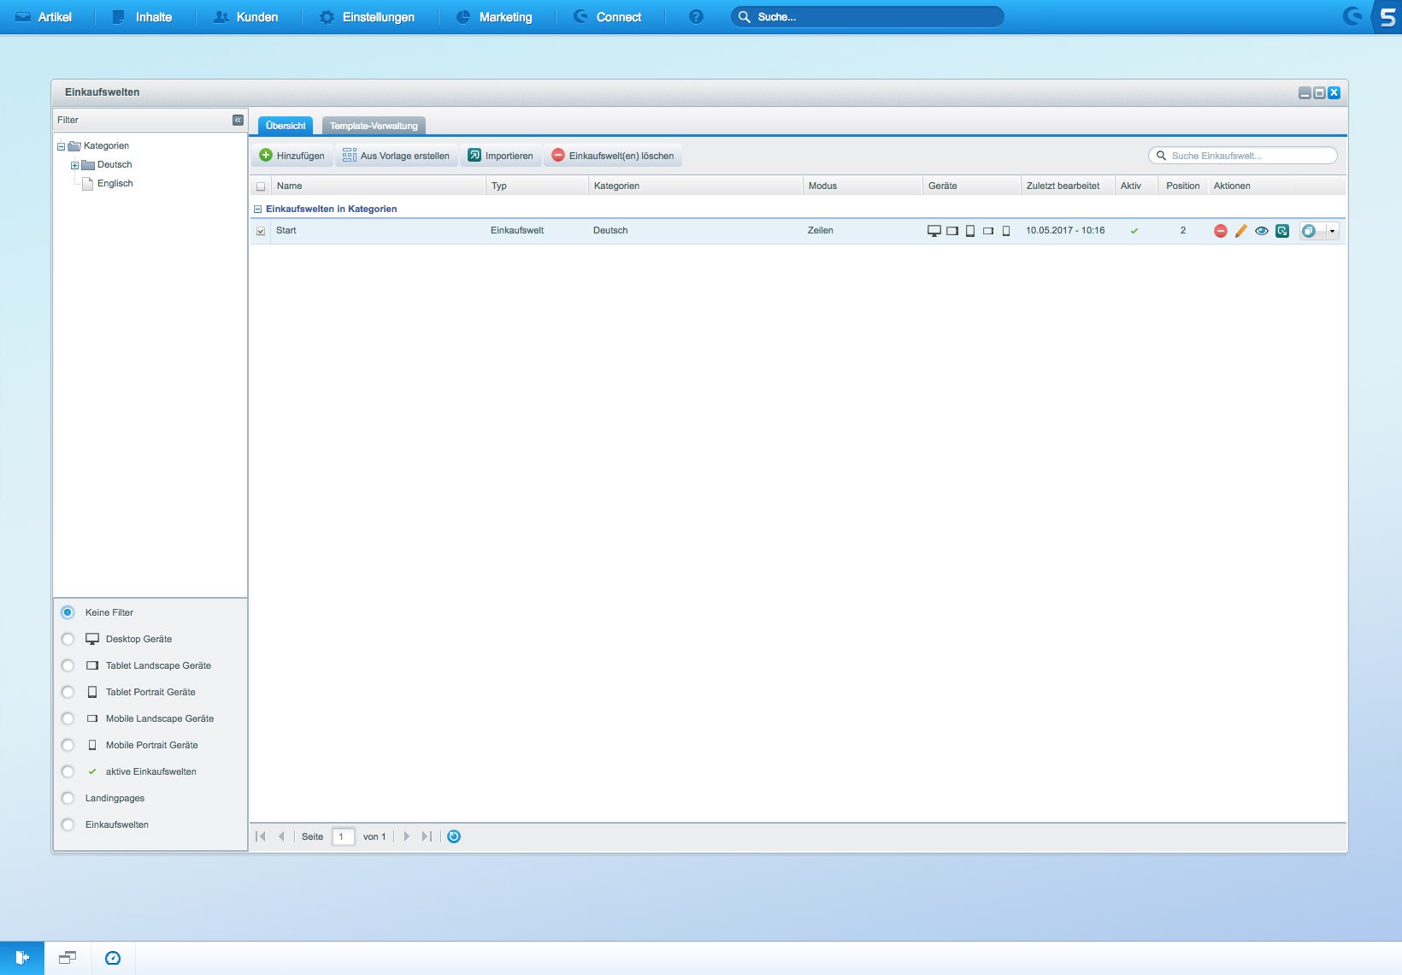This screenshot has width=1402, height=975.
Task: Select the Mobile Portrait Geräte filter
Action: 68,745
